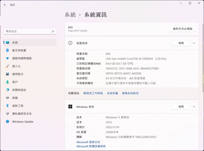204x151 pixels.
Task: Open the 系統保護 link
Action: (112, 93)
